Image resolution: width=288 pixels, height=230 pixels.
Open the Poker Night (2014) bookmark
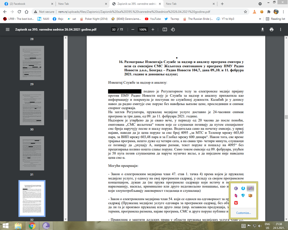tap(94, 19)
